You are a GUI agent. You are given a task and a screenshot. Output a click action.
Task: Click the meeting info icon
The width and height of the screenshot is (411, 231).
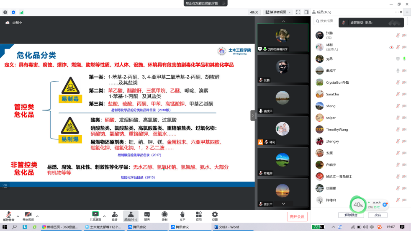click(5, 12)
